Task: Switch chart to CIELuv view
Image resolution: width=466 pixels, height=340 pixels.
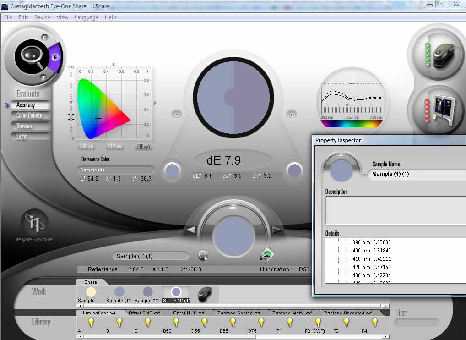Action: point(115,146)
